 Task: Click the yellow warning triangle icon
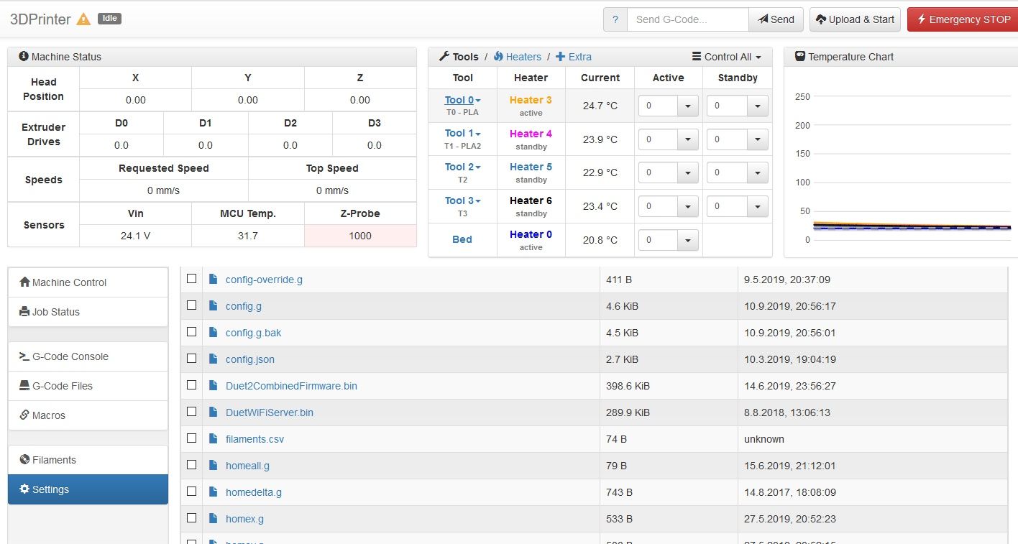(x=83, y=19)
